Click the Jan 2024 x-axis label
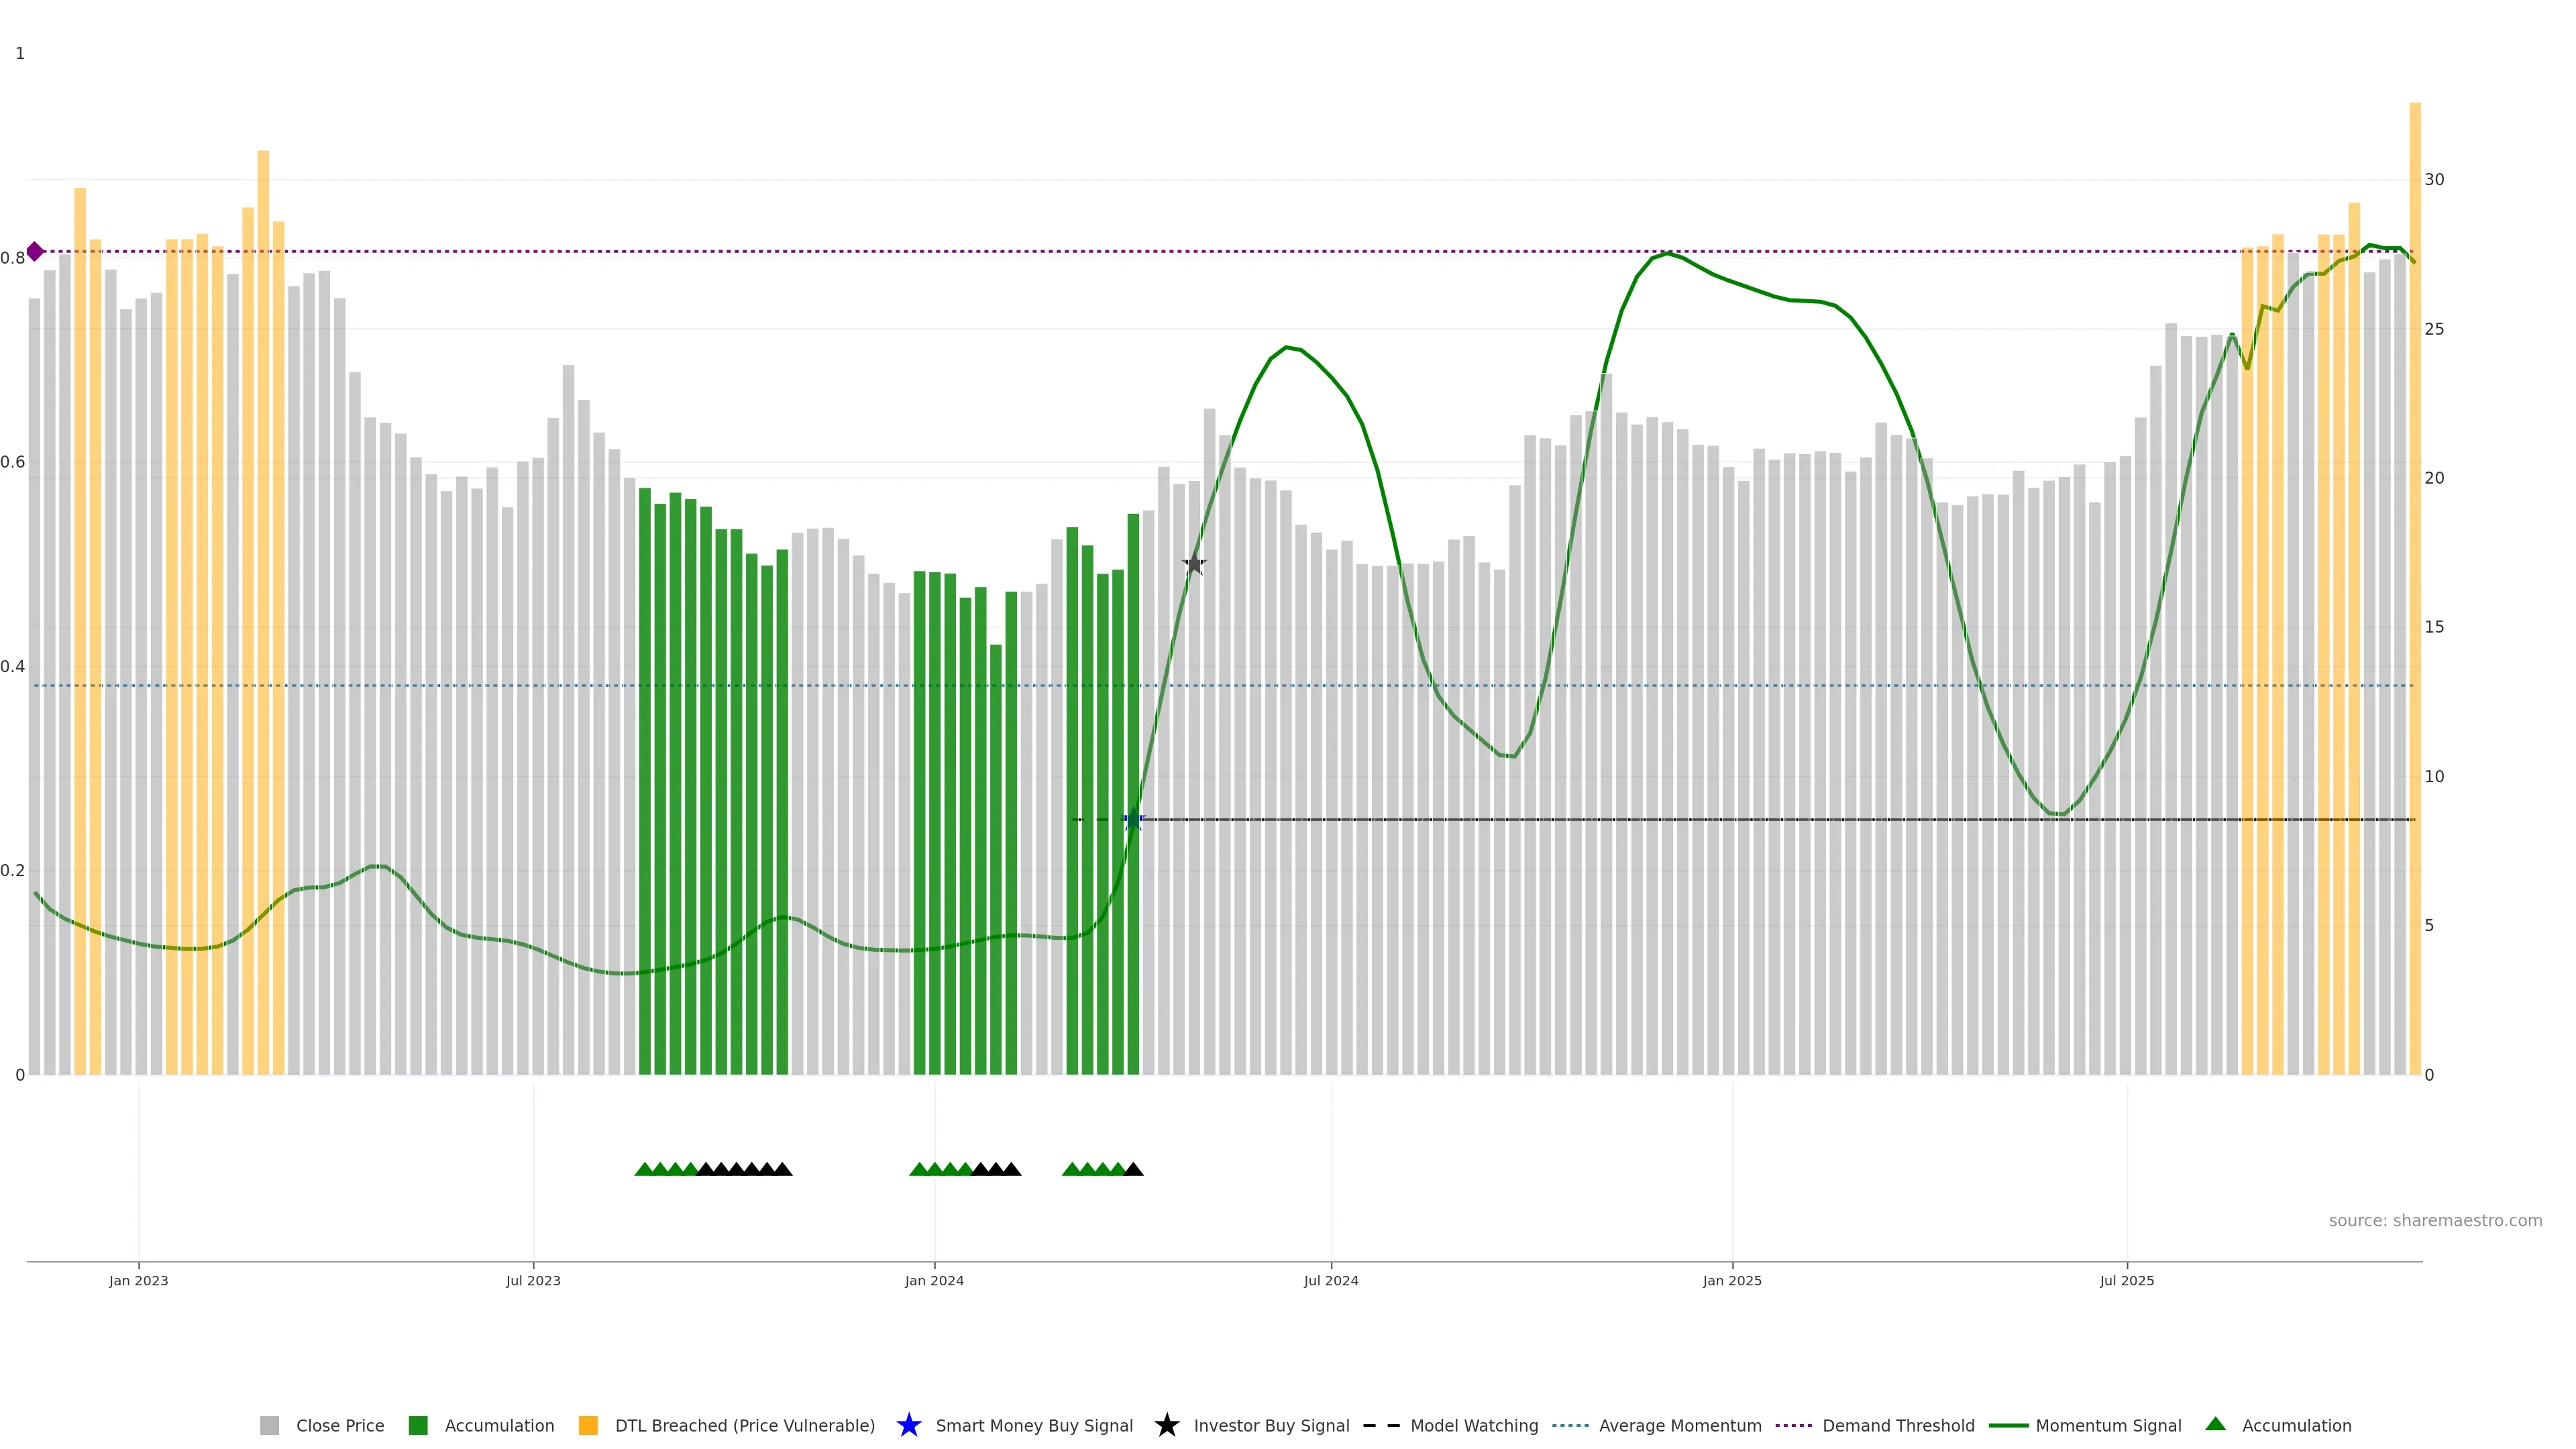 pyautogui.click(x=934, y=1280)
